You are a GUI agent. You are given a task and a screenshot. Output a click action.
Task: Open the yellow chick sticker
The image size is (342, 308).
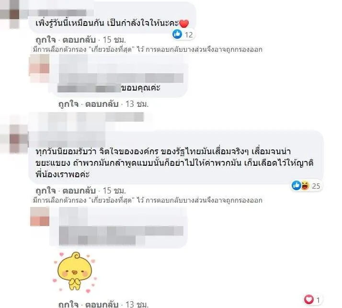75,272
